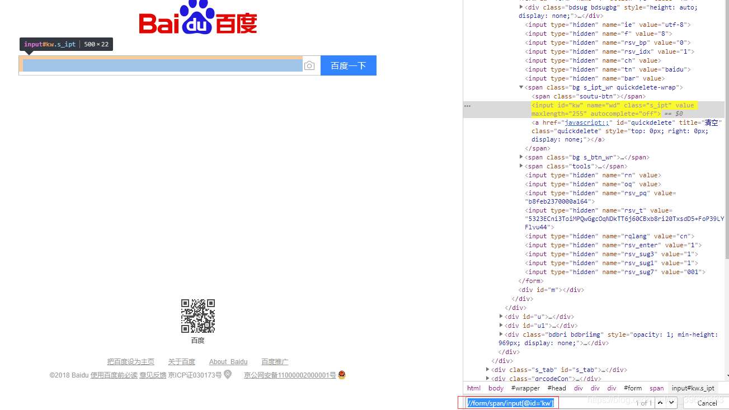This screenshot has height=410, width=729.
Task: Expand the div class="bdbri bdbriimg" node
Action: click(x=501, y=334)
